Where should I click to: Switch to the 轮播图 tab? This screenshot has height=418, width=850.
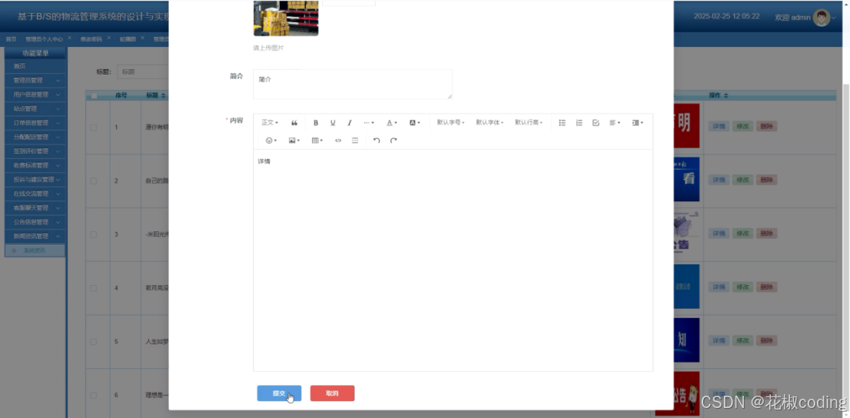128,39
